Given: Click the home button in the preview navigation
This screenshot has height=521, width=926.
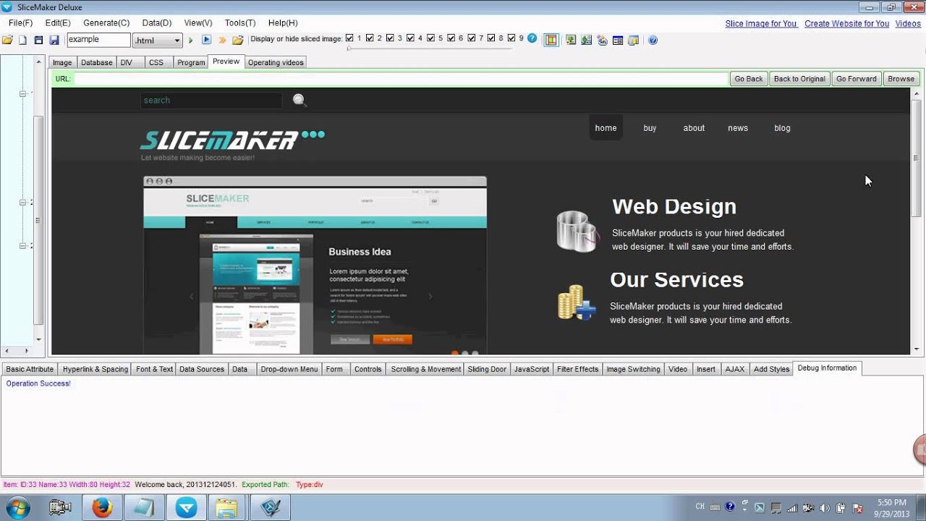Looking at the screenshot, I should click(606, 127).
